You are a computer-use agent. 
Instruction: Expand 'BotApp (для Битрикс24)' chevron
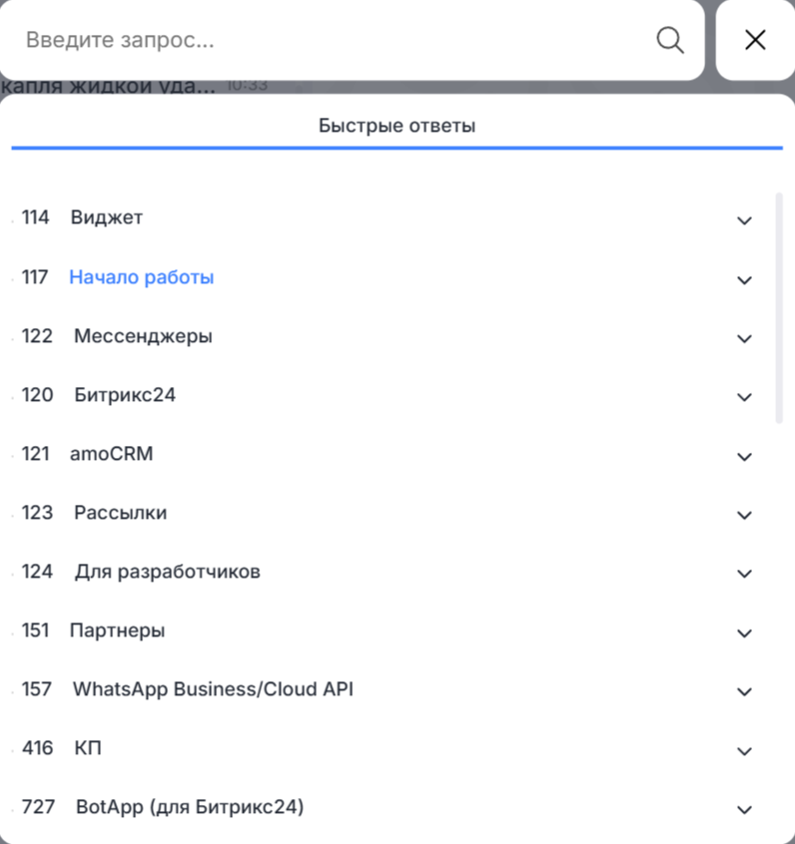tap(743, 809)
